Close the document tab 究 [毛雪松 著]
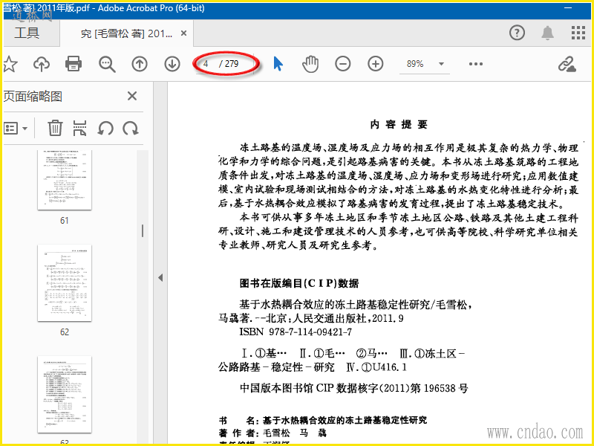The height and width of the screenshot is (446, 594). [x=183, y=33]
